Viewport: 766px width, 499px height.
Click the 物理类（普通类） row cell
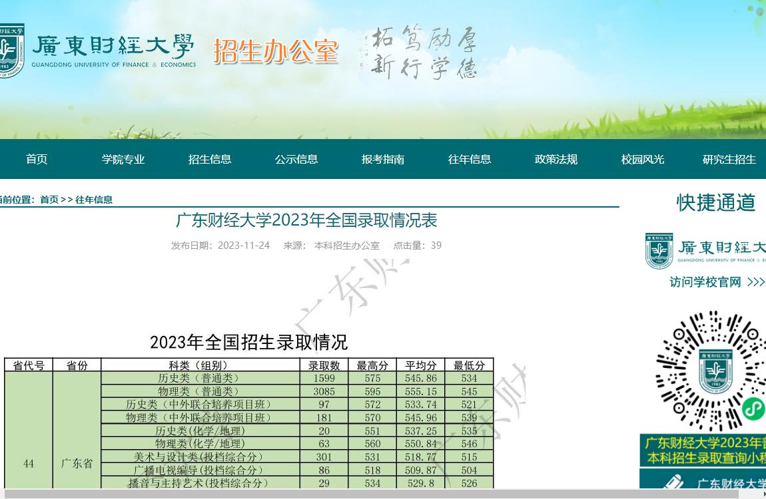pos(200,391)
